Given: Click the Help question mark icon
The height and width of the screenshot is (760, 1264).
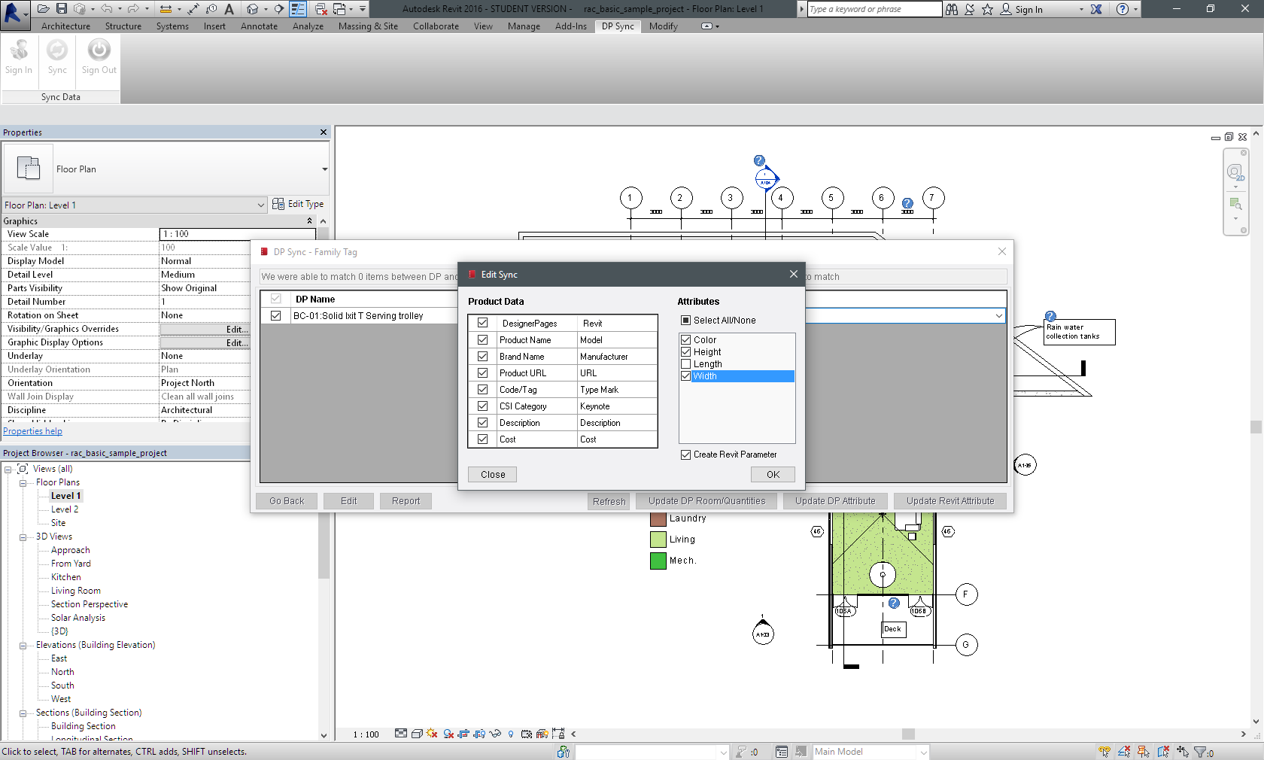Looking at the screenshot, I should (x=1123, y=9).
